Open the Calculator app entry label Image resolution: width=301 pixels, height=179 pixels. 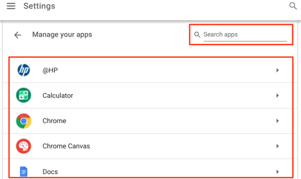pos(58,95)
